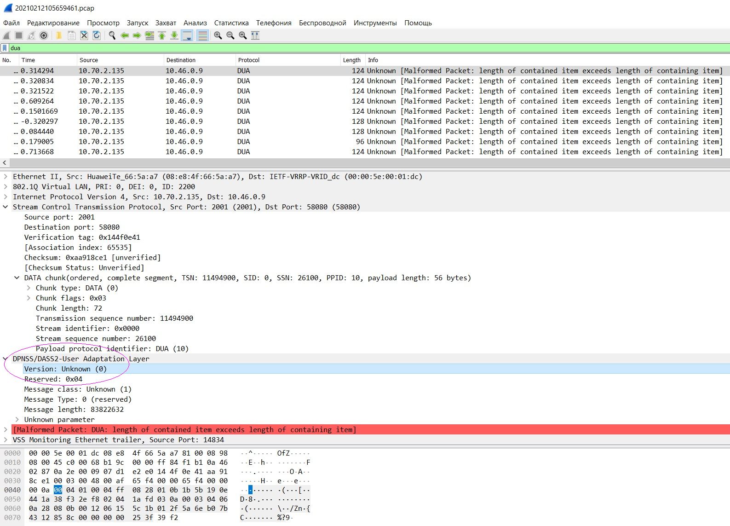730x526 pixels.
Task: Sort by the Protocol column header
Action: coord(288,60)
